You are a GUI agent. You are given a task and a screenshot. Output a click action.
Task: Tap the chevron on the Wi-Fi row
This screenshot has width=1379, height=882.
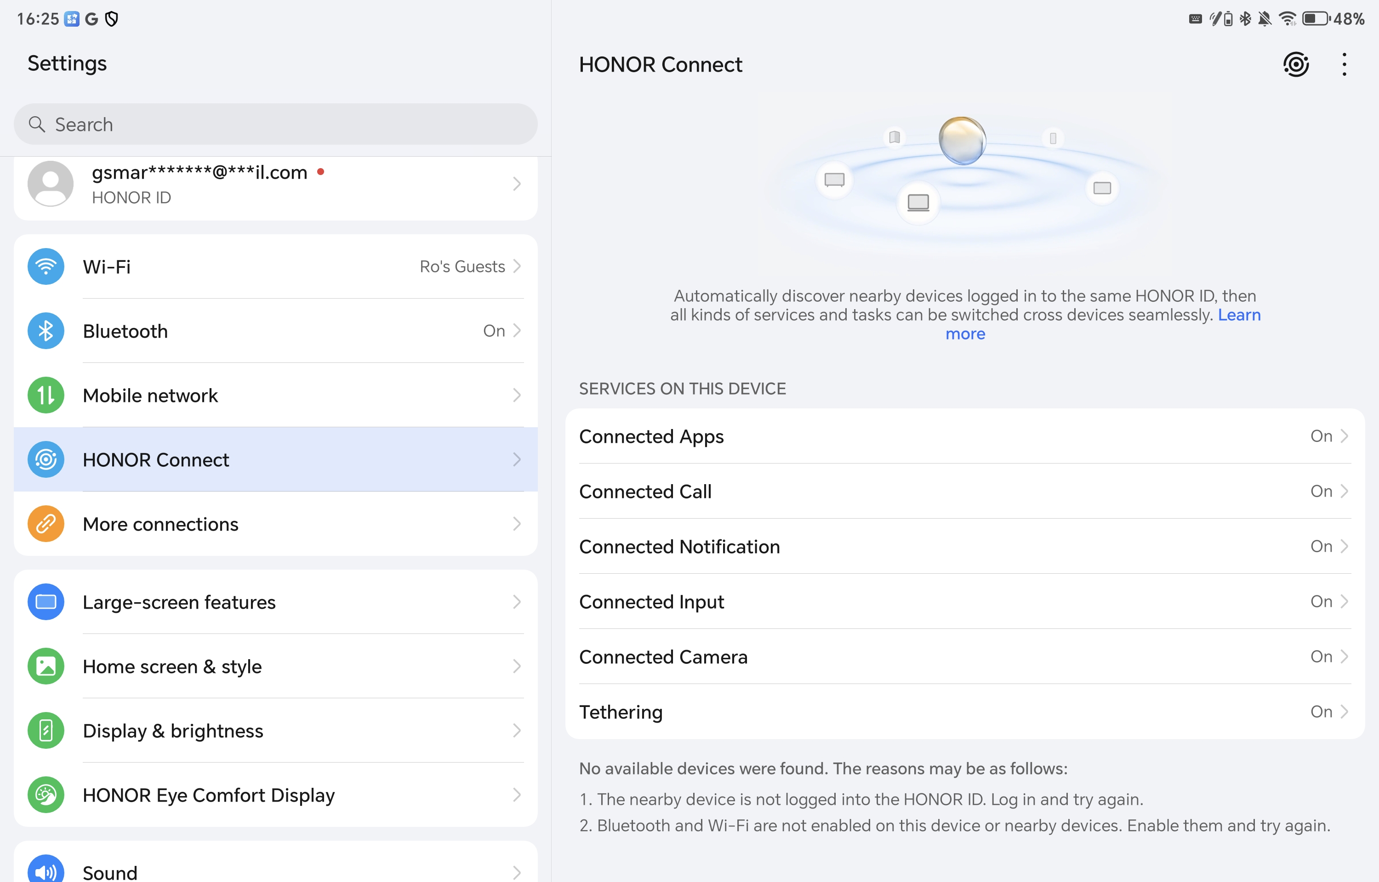(x=517, y=266)
